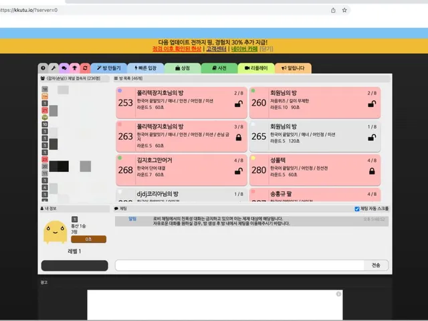Click the browser share icon
Image resolution: width=428 pixels, height=321 pixels.
click(x=333, y=10)
